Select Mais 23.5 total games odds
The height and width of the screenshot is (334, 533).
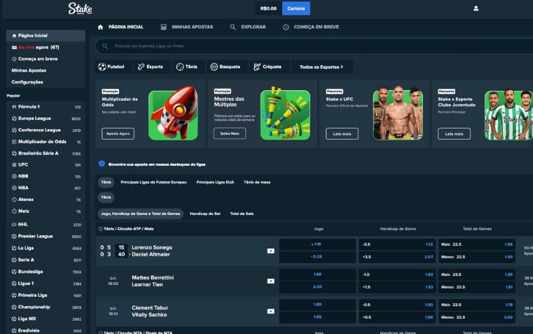coord(477,275)
